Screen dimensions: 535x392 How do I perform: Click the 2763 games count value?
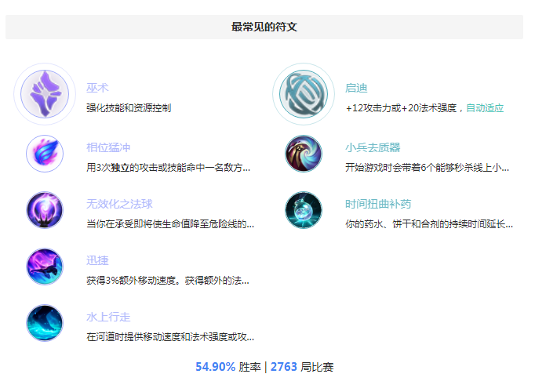284,367
